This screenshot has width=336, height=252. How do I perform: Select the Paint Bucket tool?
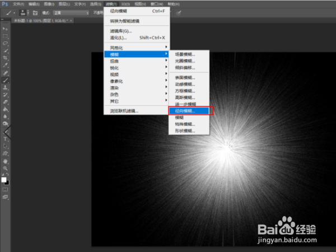tap(5, 109)
